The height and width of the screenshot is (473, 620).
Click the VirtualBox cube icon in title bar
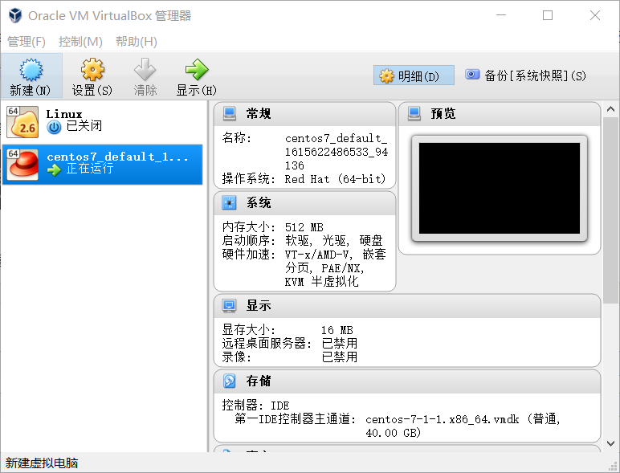(15, 15)
